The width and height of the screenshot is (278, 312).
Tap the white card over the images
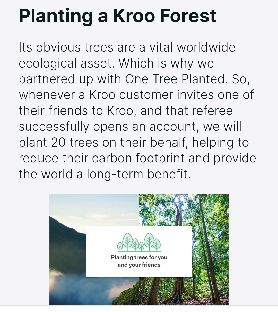[x=139, y=252]
